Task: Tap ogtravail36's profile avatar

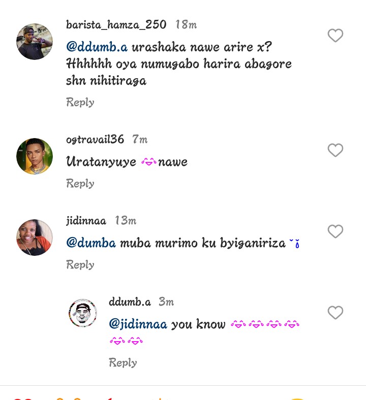Action: [x=35, y=156]
